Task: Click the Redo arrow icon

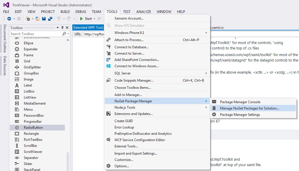Action: 69,18
